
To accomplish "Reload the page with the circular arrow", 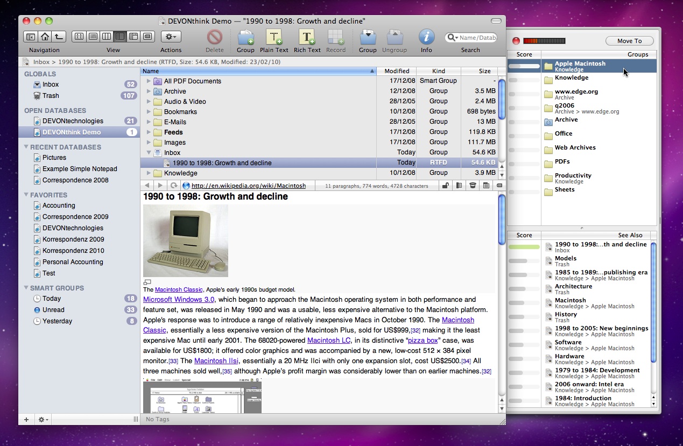I will click(x=174, y=186).
